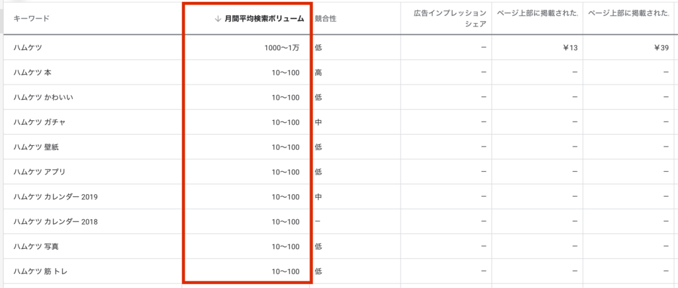
Task: Select ハムケツ カレンダー 2018 keyword
Action: [x=56, y=221]
